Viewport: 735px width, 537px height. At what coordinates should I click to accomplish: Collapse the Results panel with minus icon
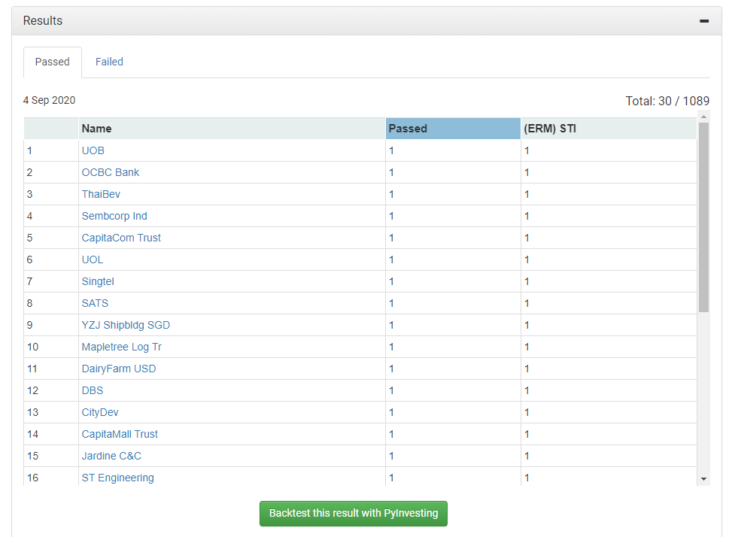pyautogui.click(x=703, y=20)
